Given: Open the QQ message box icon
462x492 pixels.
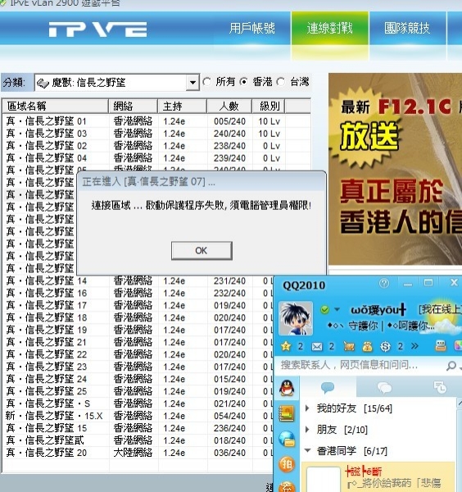Looking at the screenshot, I should (441, 346).
